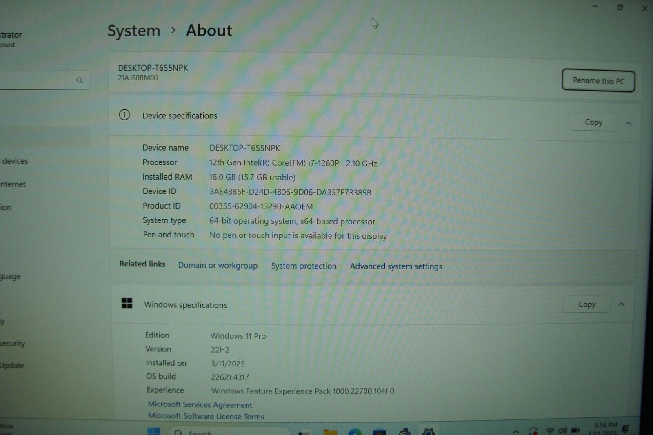Click the search magnifier icon in Settings sidebar

[80, 80]
